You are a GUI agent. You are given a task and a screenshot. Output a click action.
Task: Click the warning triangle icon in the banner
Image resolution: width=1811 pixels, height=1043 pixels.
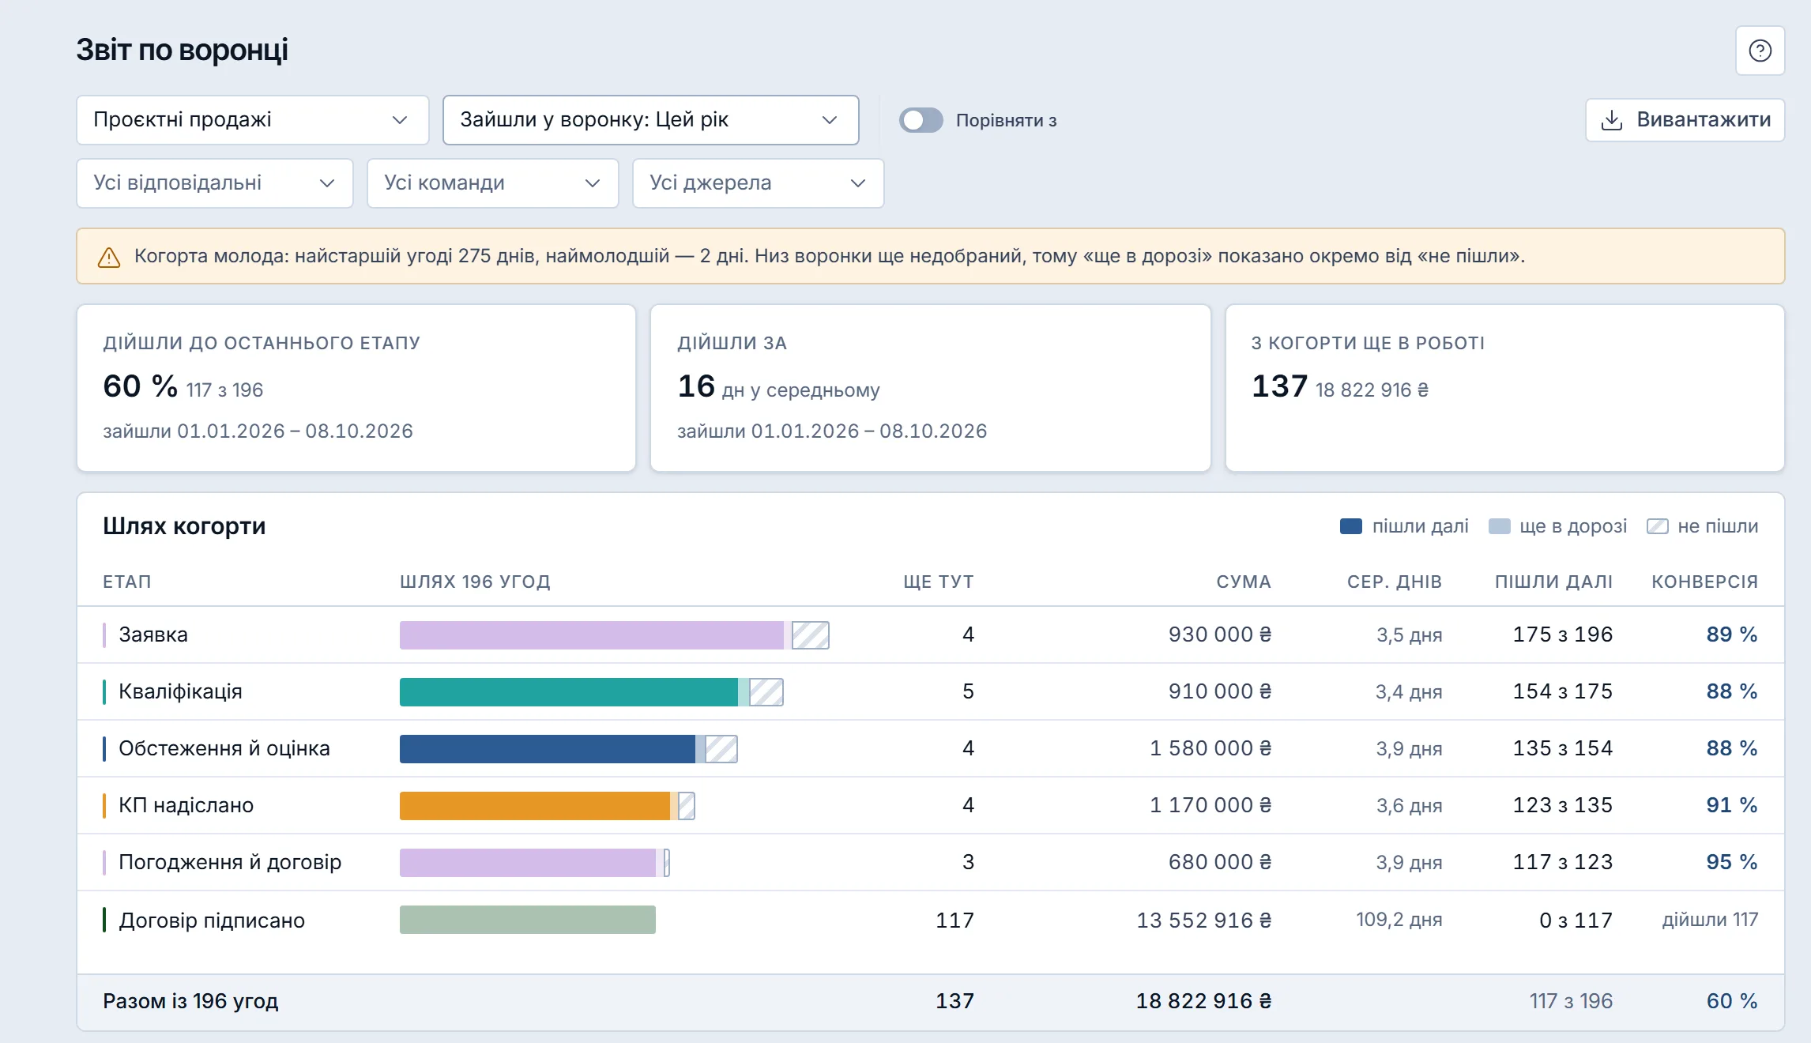[x=109, y=257]
